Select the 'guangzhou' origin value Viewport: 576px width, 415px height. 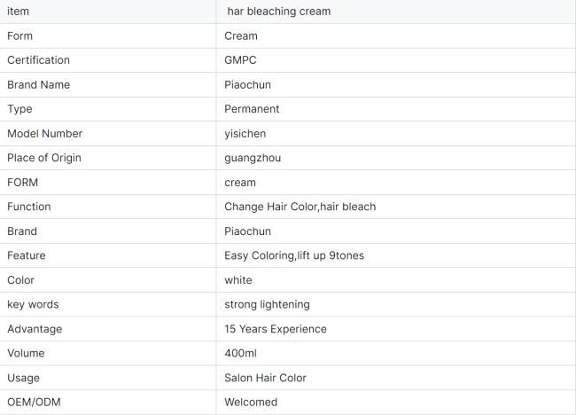(253, 158)
